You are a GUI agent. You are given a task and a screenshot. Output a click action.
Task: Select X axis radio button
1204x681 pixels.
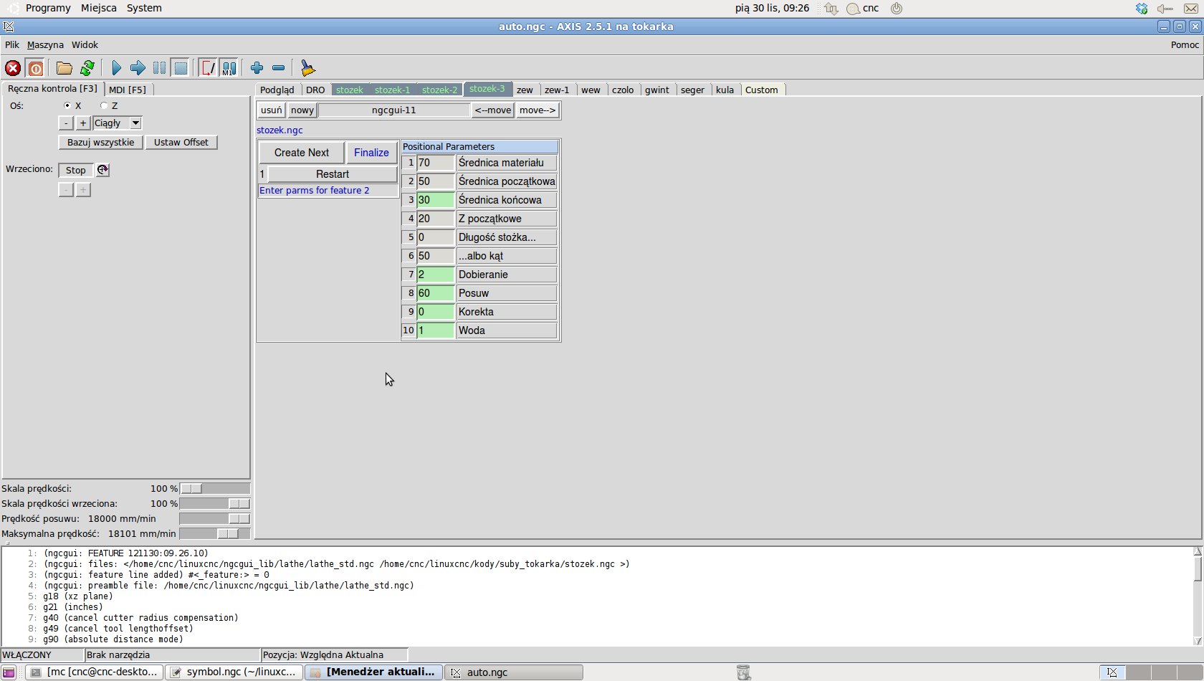pos(67,105)
